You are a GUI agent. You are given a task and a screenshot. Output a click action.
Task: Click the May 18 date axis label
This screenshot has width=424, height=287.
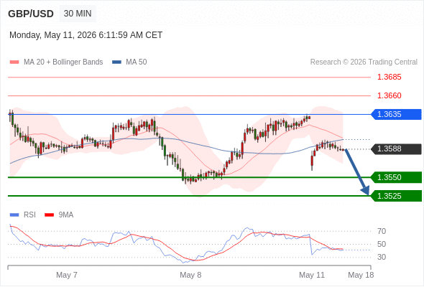[x=361, y=275]
